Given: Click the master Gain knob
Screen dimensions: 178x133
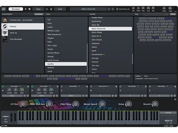Looking at the screenshot, I should point(170,8).
